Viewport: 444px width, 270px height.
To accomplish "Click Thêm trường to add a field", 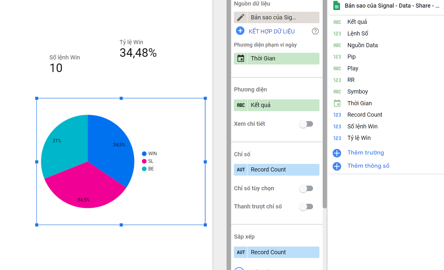I will (x=365, y=152).
